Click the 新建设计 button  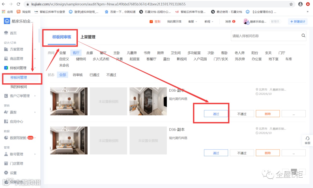pos(298,21)
